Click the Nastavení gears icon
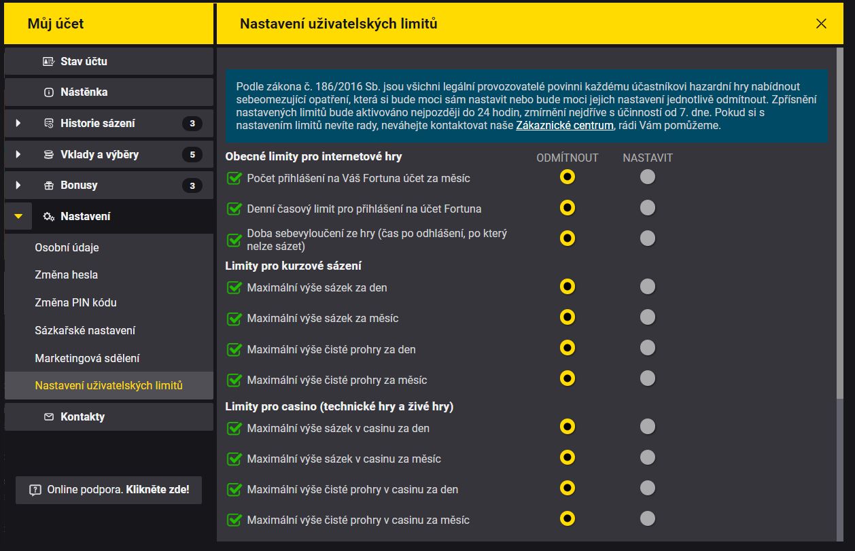This screenshot has width=855, height=551. [x=48, y=217]
